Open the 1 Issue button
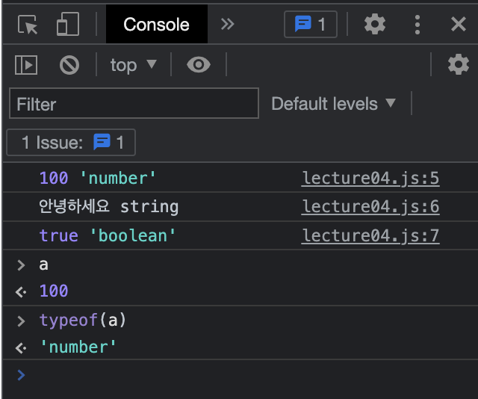This screenshot has height=399, width=478. coord(72,142)
